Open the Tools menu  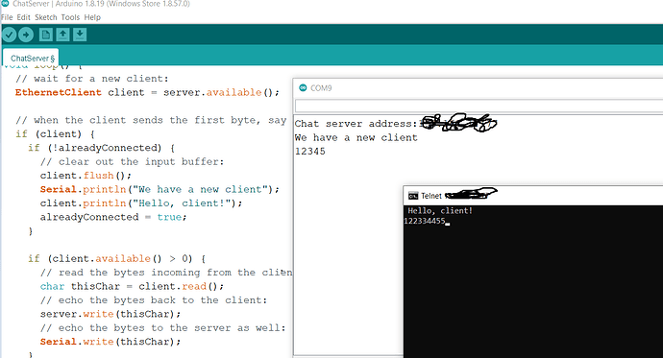70,17
